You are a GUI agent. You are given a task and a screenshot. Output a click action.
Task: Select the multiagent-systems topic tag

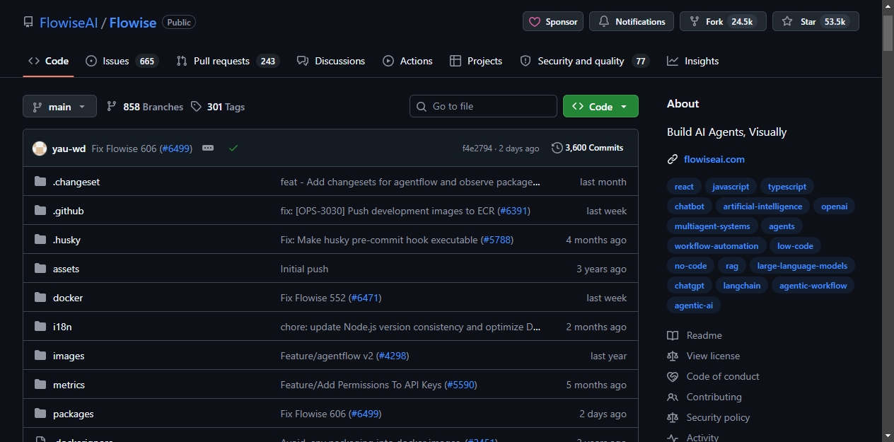[x=712, y=226]
